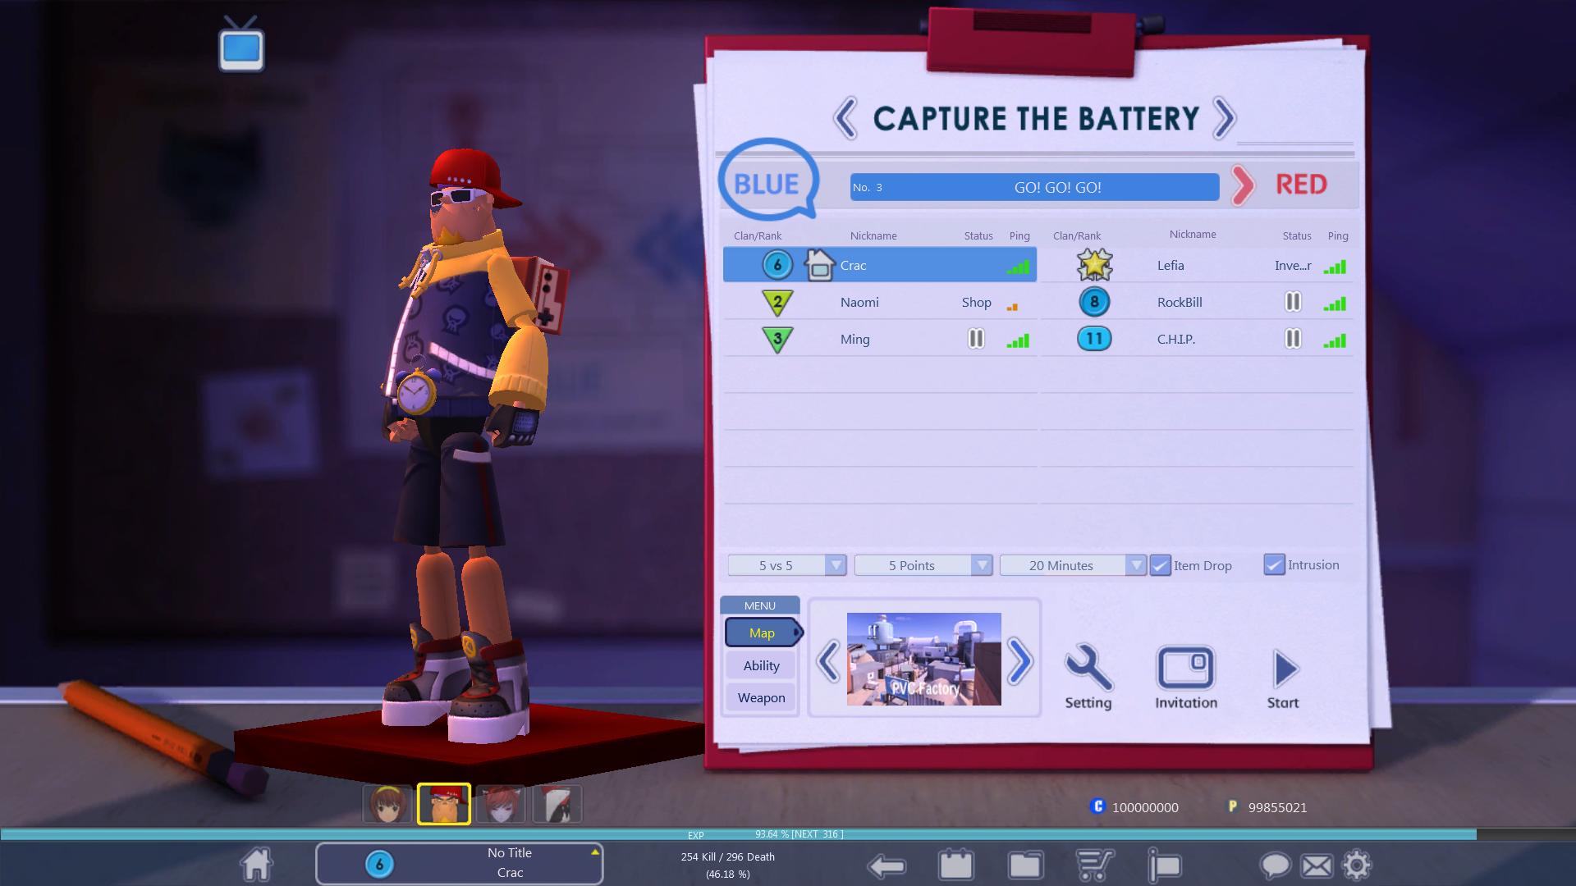Switch to the RED team
Screen dimensions: 1576x886
pos(1299,185)
